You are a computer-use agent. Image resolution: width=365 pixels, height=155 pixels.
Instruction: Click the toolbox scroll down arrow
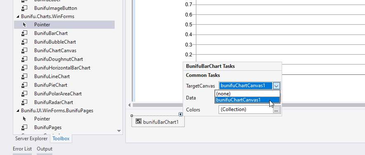(x=119, y=131)
